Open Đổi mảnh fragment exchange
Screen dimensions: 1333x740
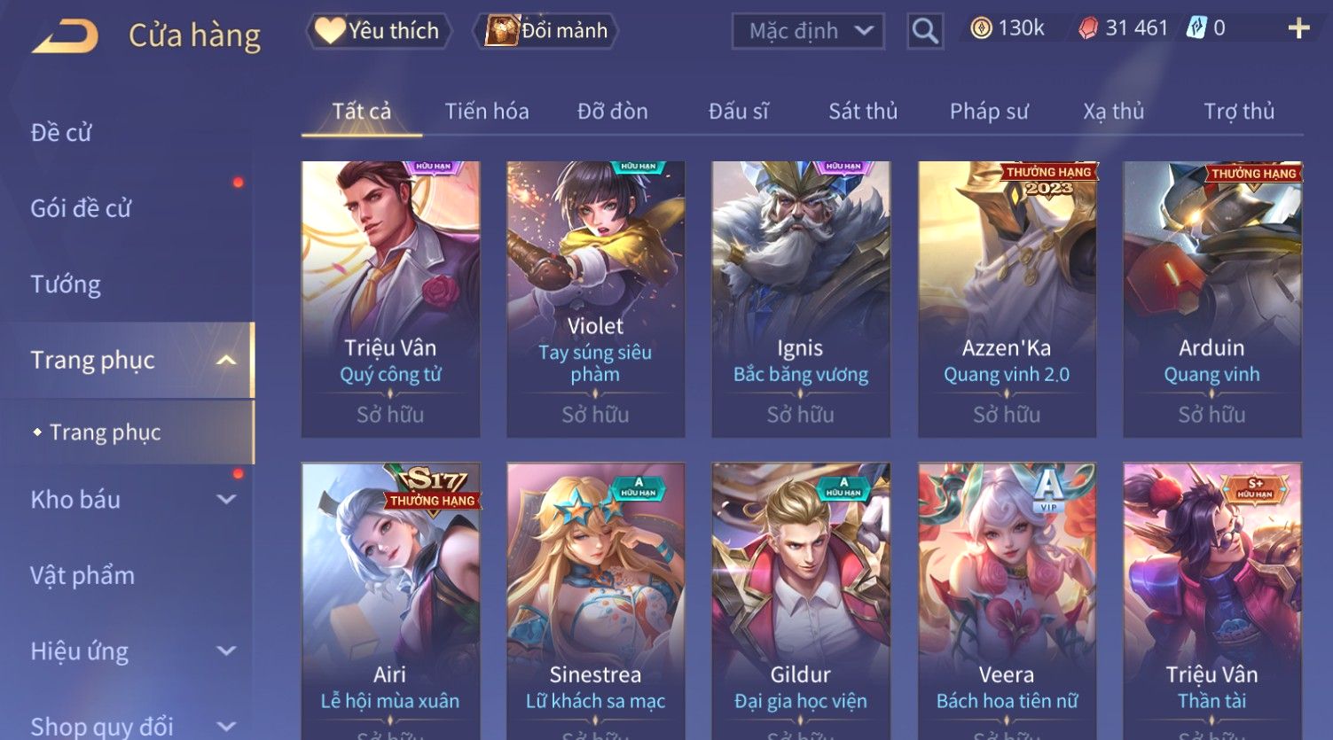(547, 31)
